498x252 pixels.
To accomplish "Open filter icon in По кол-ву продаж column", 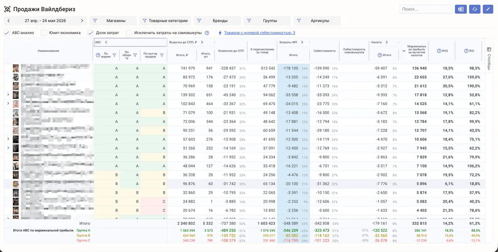I will click(x=162, y=55).
